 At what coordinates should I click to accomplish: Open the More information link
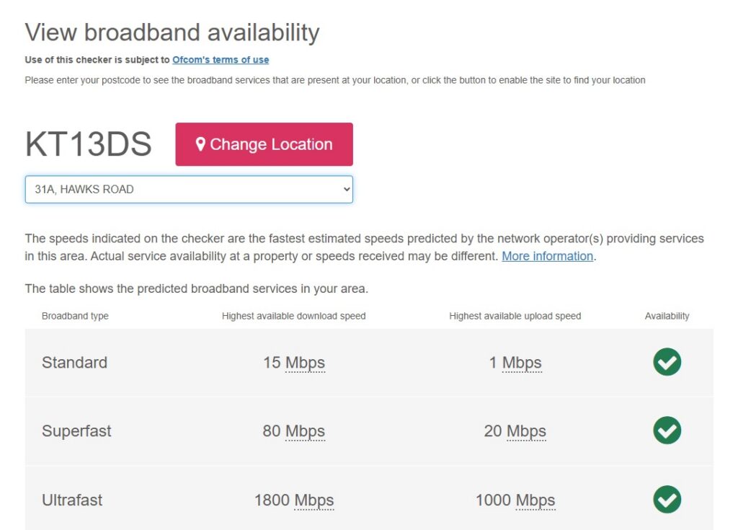coord(548,256)
